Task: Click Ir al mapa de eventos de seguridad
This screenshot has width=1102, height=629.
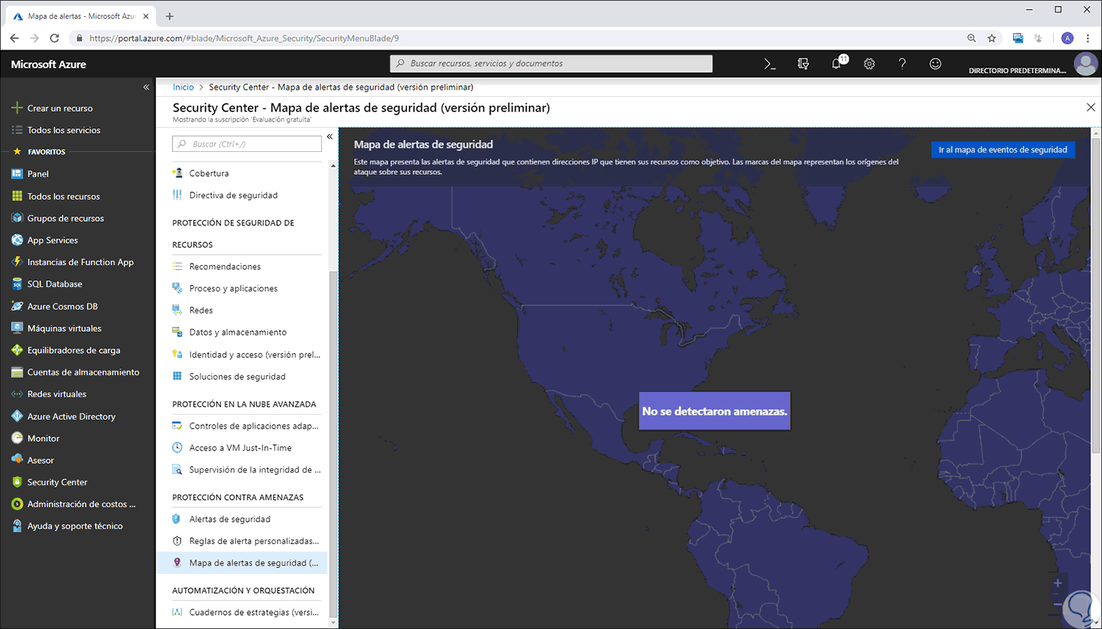Action: [x=1003, y=150]
